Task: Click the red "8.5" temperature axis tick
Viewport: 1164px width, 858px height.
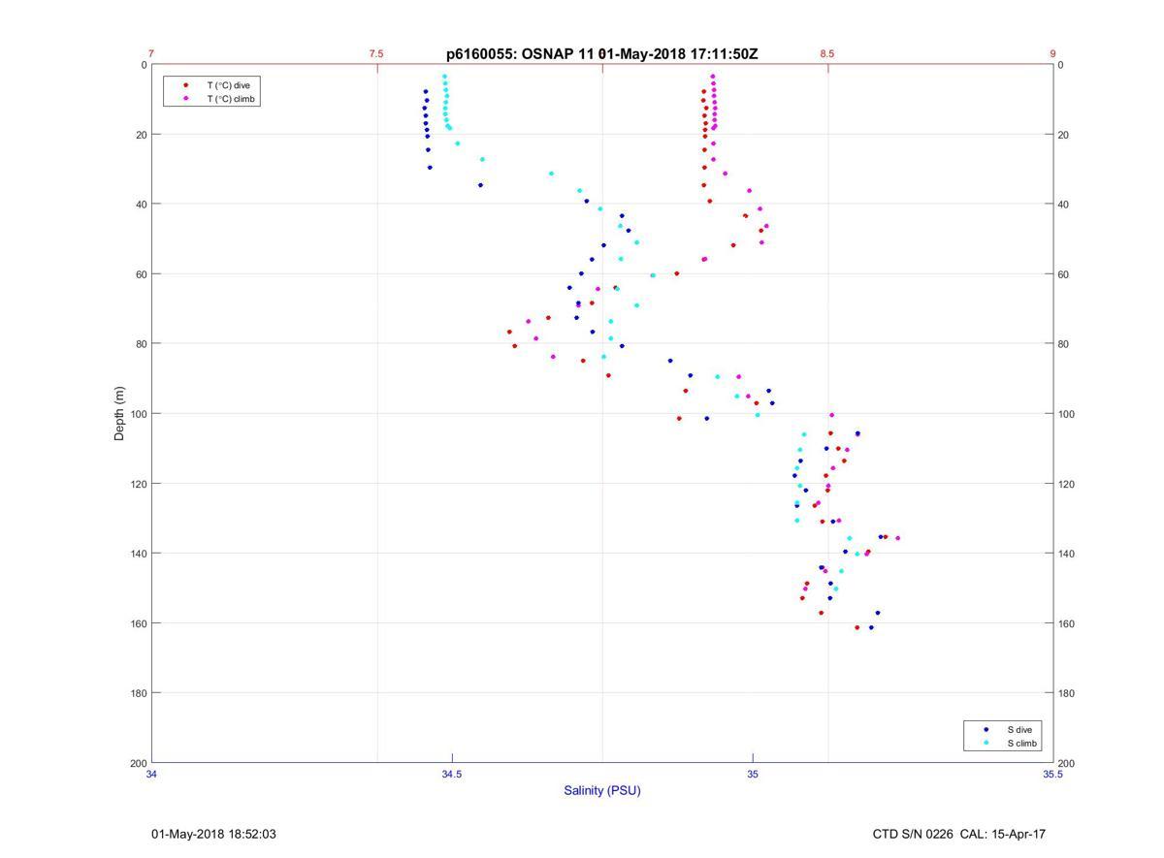Action: (x=826, y=54)
